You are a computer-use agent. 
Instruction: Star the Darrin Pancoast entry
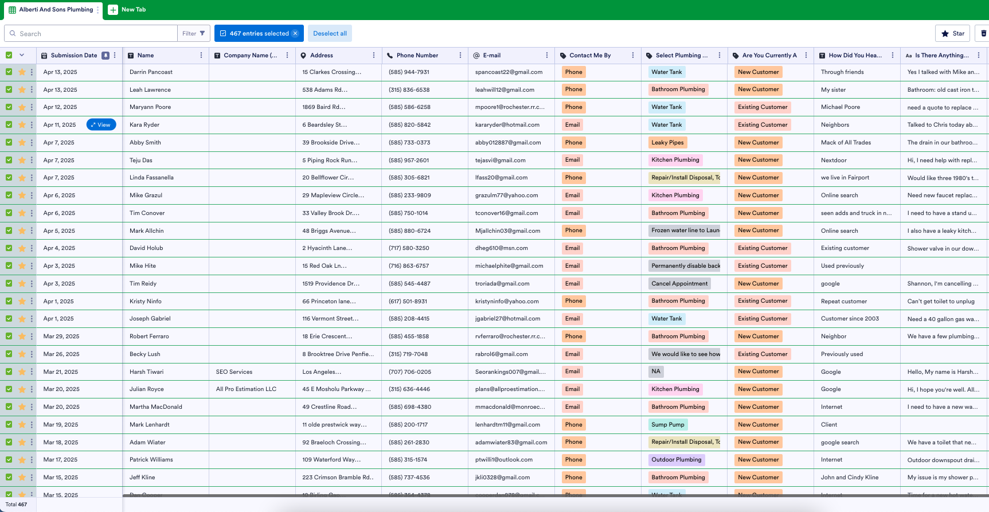(x=22, y=72)
